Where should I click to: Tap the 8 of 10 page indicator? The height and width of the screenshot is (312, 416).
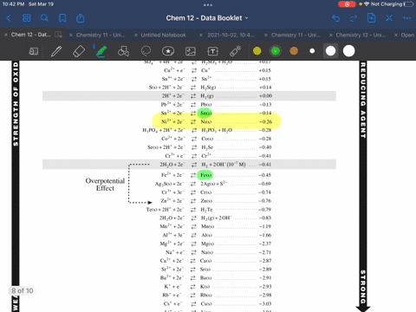[x=23, y=290]
